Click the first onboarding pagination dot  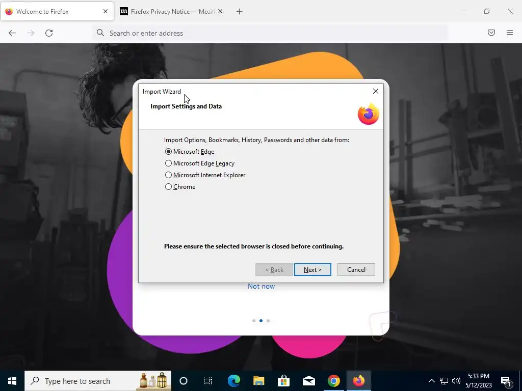[254, 321]
